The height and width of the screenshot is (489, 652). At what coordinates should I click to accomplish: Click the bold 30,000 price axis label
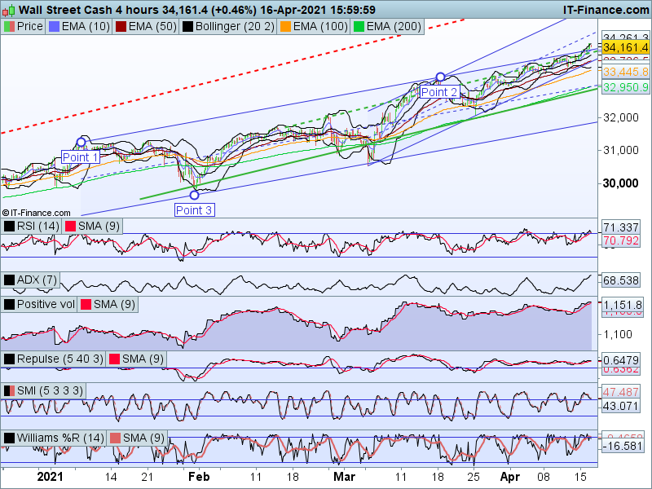[x=621, y=183]
